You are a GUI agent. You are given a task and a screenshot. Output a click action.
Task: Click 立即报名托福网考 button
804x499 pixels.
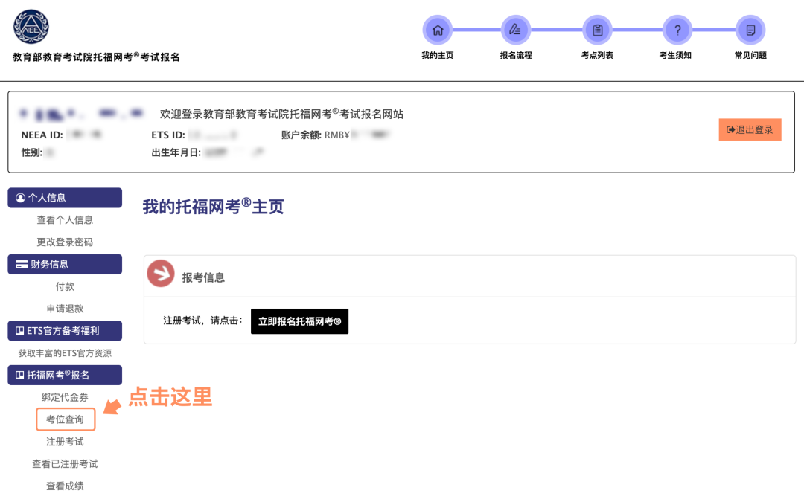(x=299, y=321)
